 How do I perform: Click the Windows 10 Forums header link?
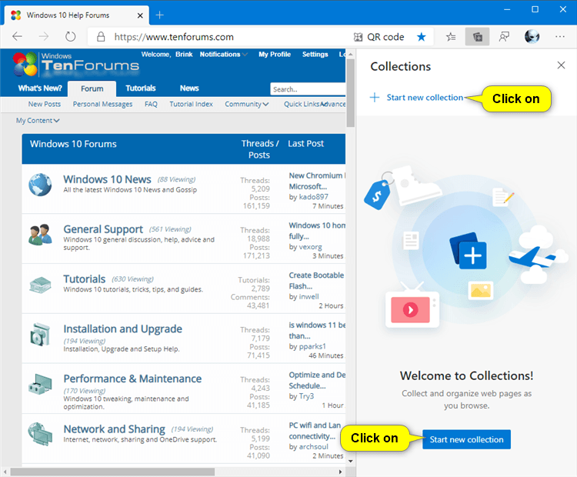(x=73, y=144)
